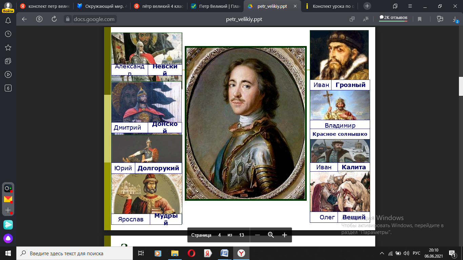Open the downloads arrow icon
Viewport: 463px width, 260px height.
point(455,20)
